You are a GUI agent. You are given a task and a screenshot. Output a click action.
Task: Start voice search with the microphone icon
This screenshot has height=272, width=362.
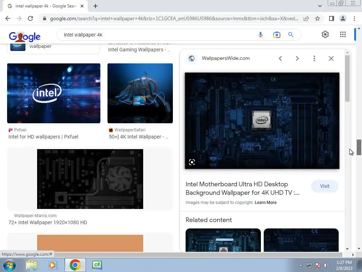tap(261, 35)
